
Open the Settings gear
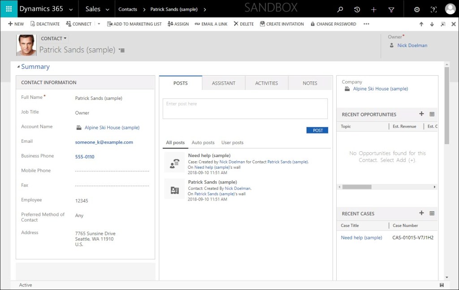click(x=416, y=9)
